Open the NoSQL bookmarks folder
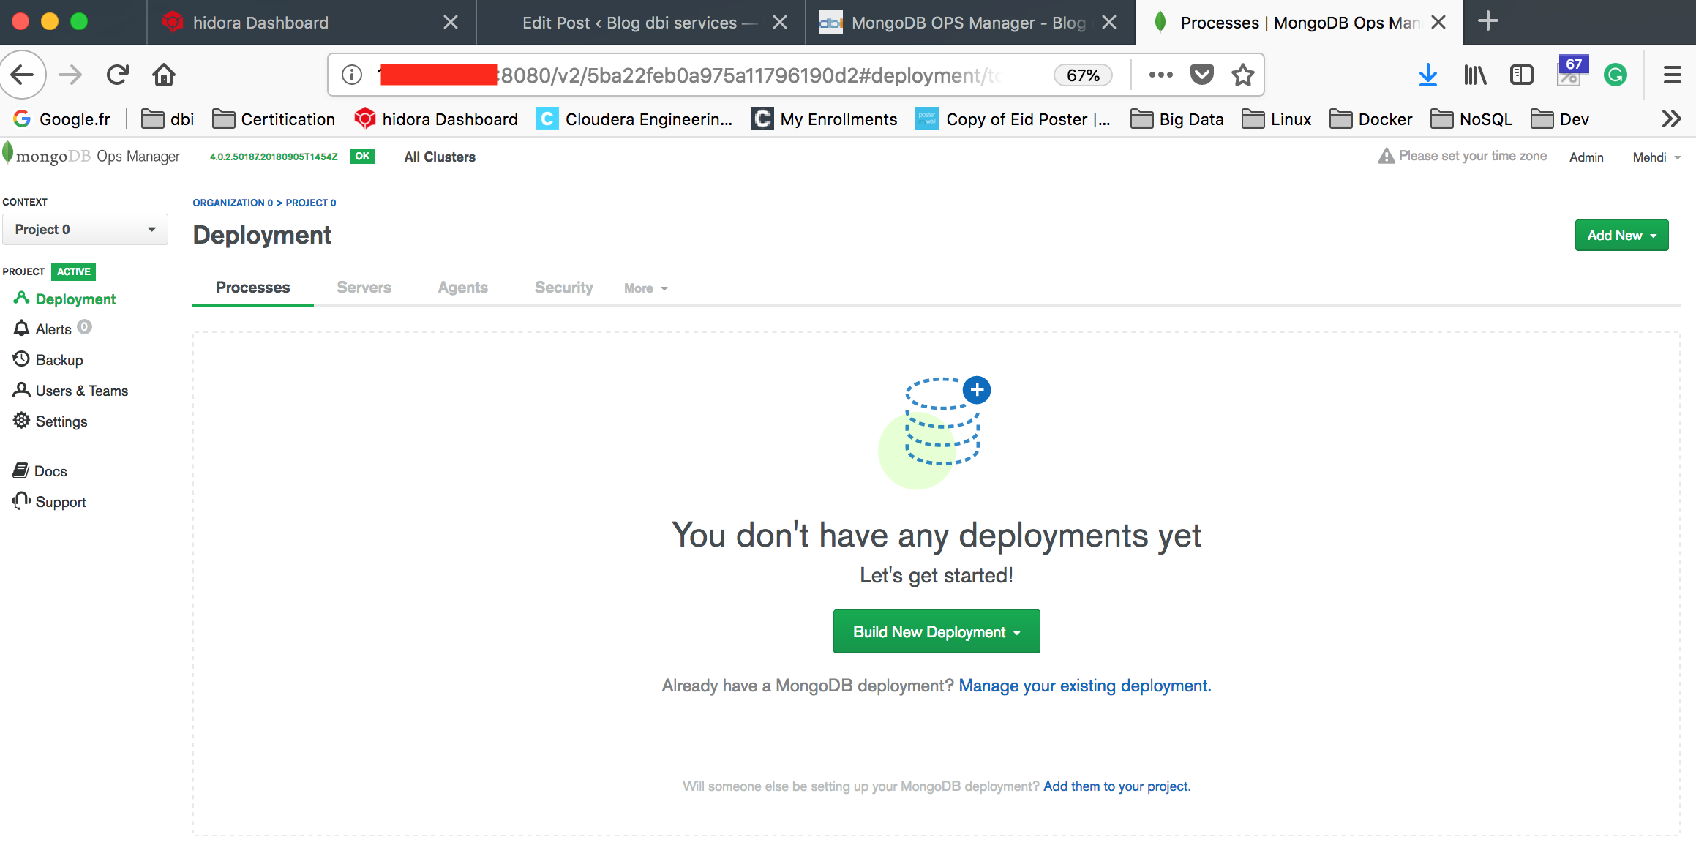 (x=1471, y=119)
